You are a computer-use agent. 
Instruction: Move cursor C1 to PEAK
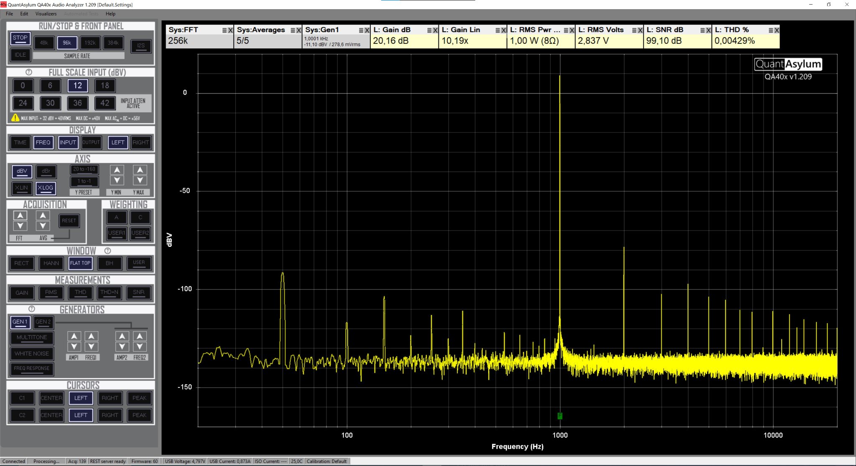(139, 398)
